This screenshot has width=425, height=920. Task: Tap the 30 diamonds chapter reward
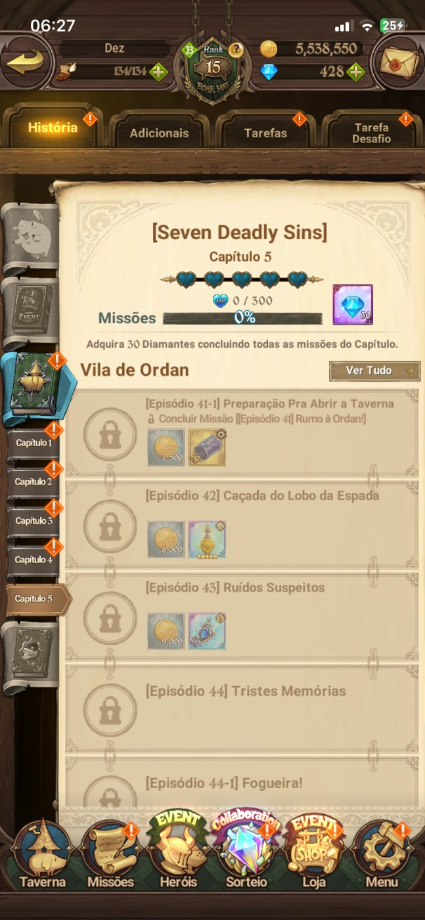click(353, 304)
